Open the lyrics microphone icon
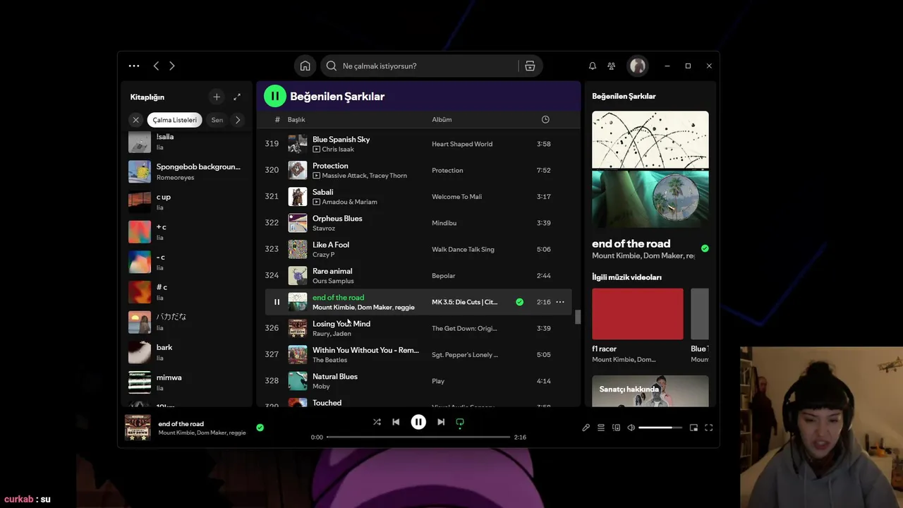The image size is (903, 508). 586,428
